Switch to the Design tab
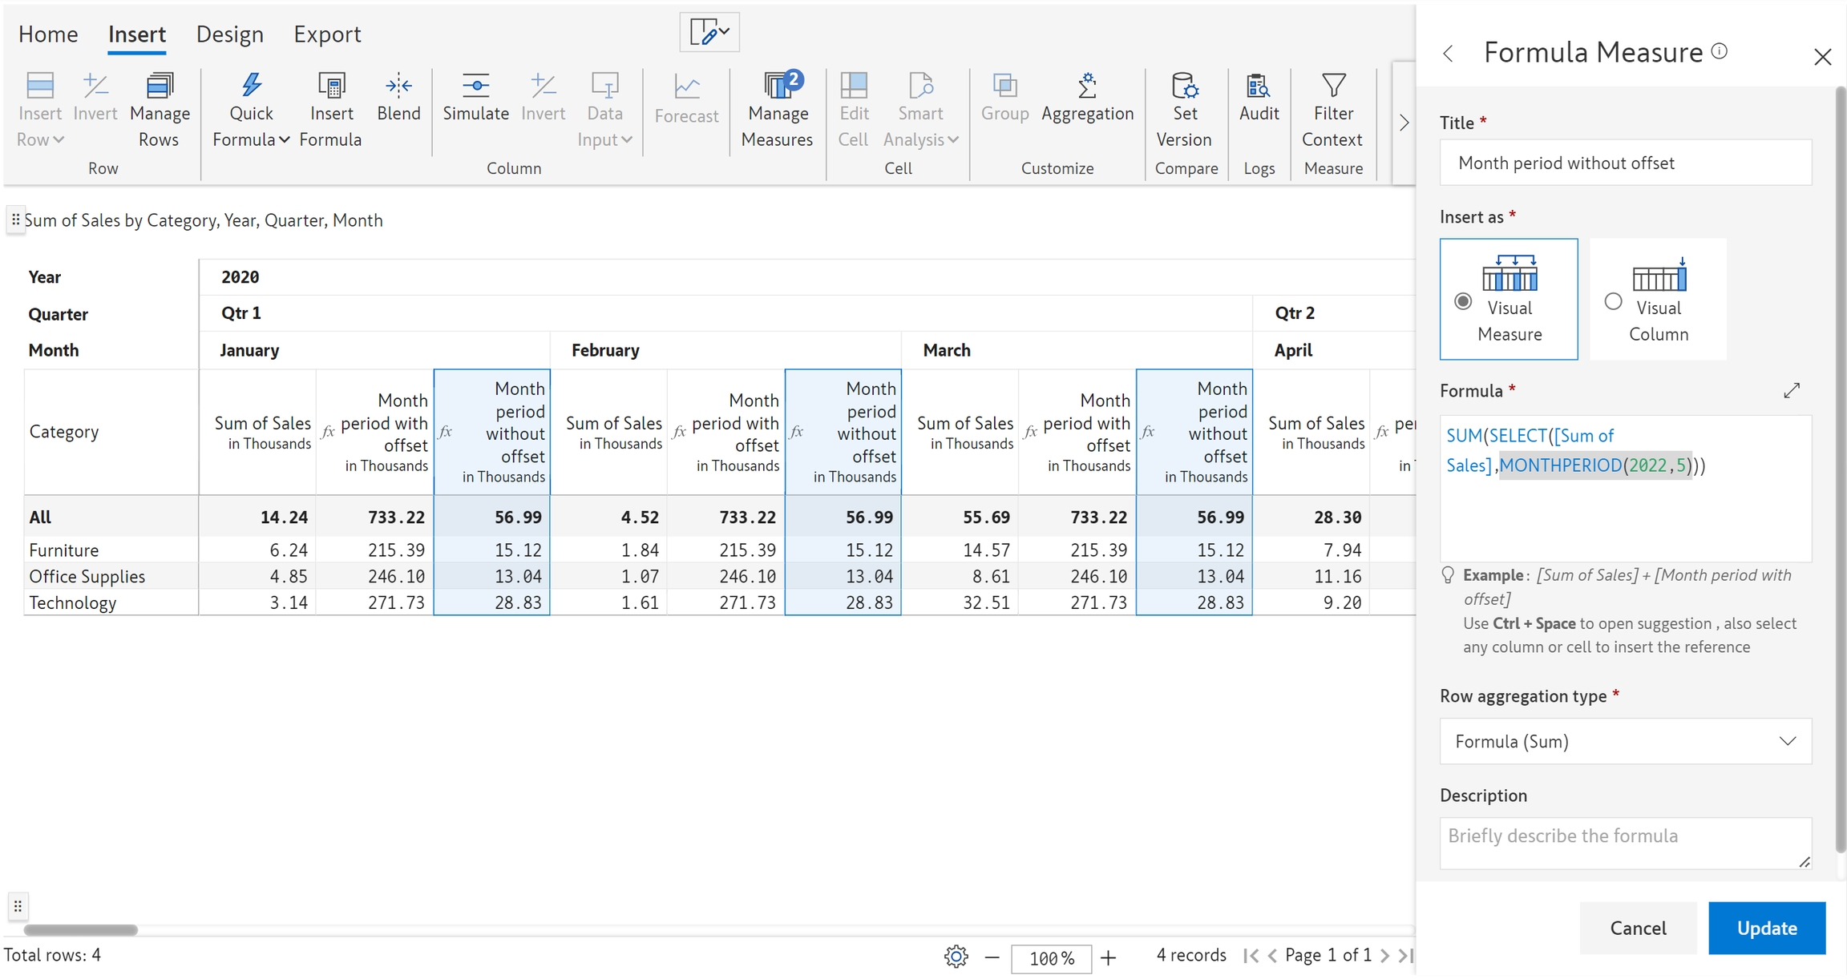Image resolution: width=1847 pixels, height=979 pixels. (229, 34)
